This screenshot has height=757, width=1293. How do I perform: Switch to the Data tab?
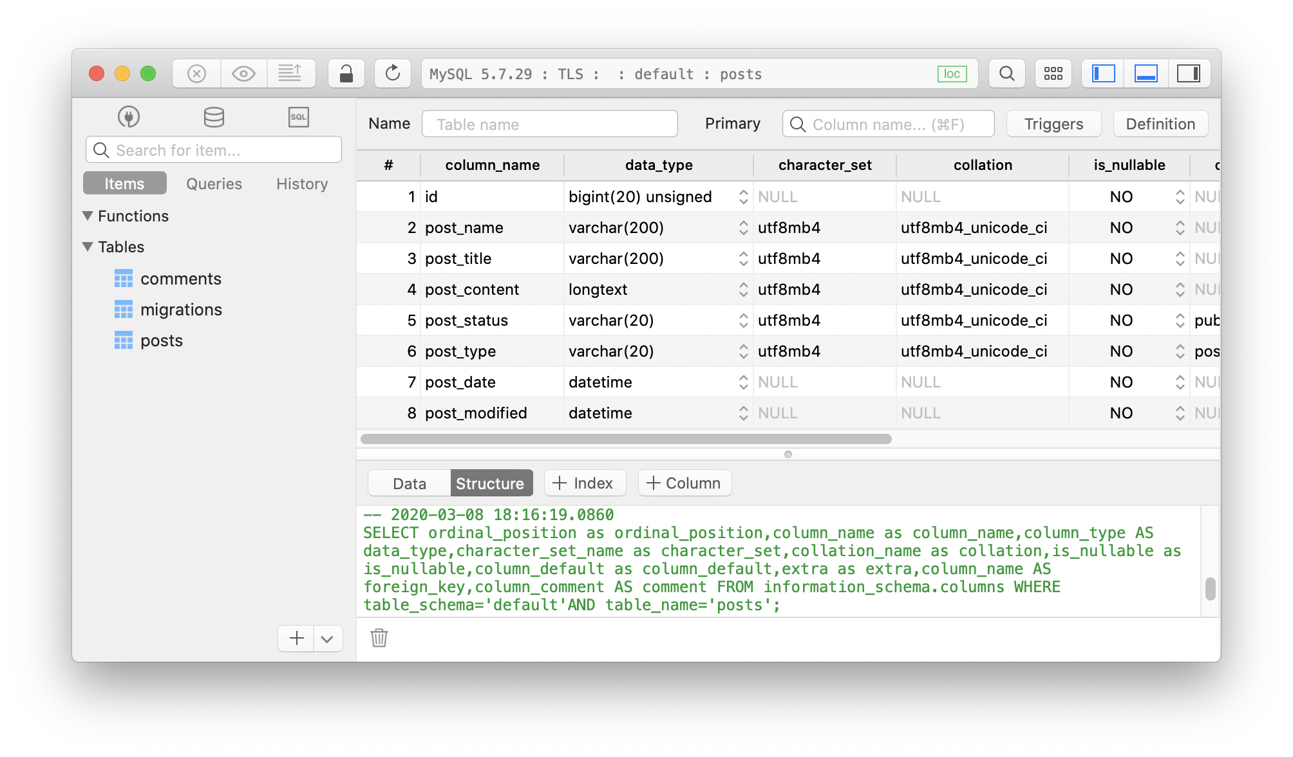[410, 483]
